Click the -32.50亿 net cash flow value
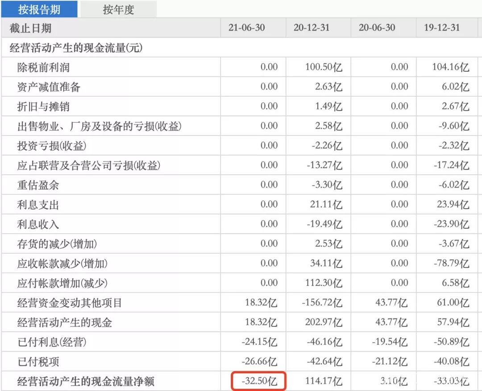This screenshot has height=391, width=482. (259, 381)
